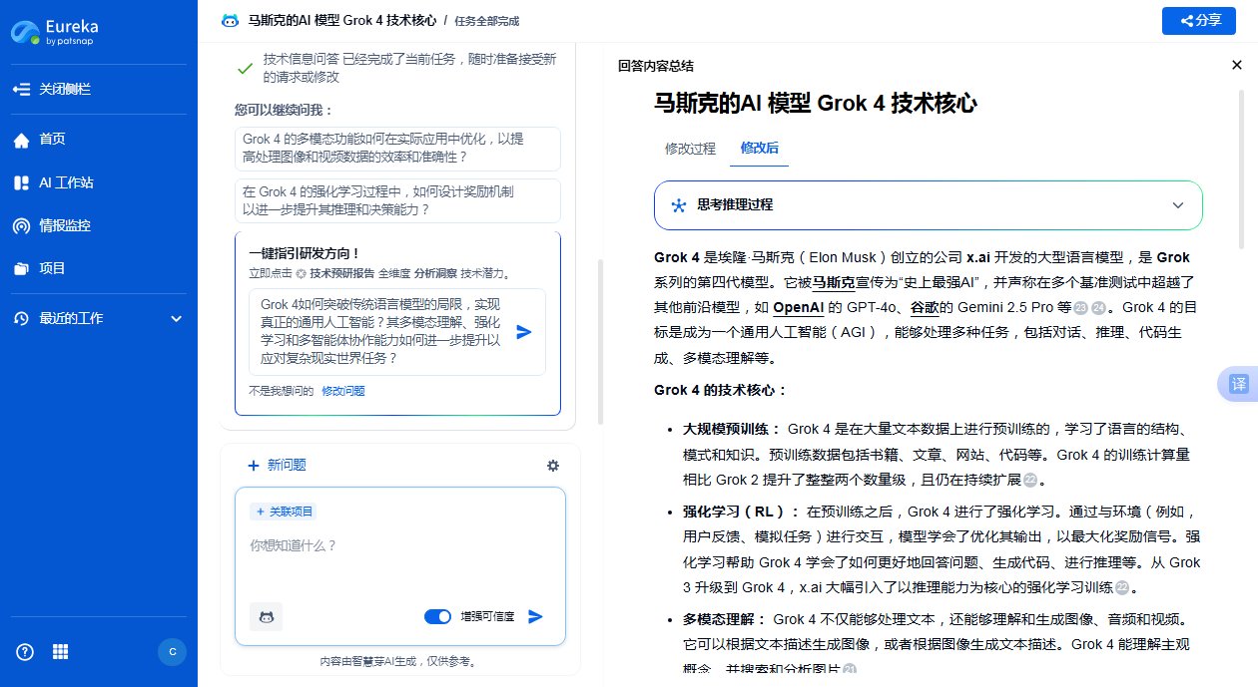Viewport: 1258px width, 687px height.
Task: Open citation 24 reference marker
Action: (x=1099, y=308)
